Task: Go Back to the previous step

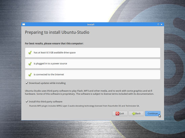Action: point(136,114)
